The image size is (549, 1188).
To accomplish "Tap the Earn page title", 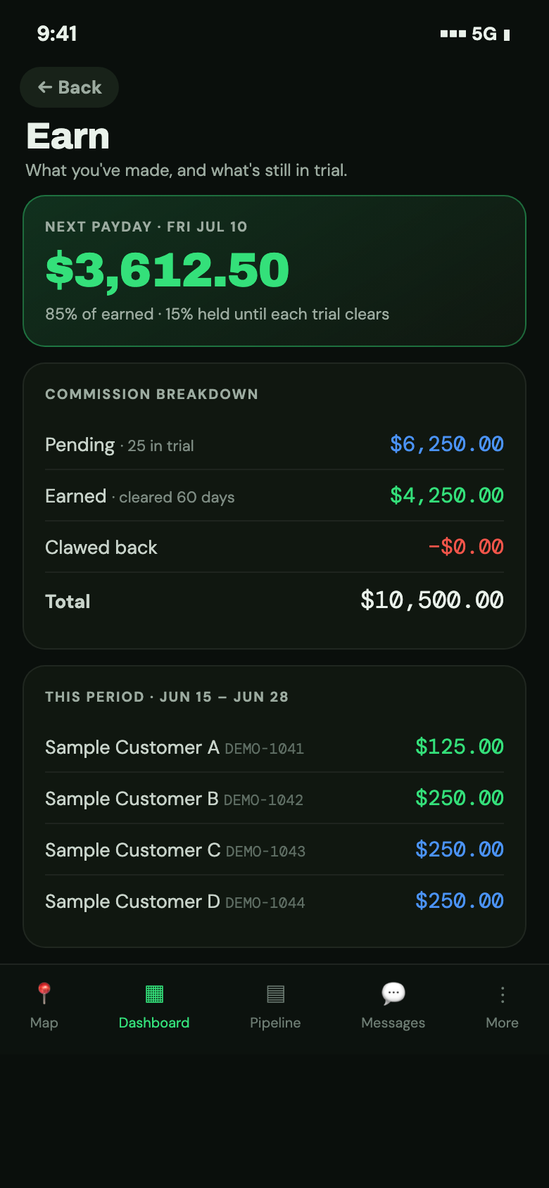I will click(x=68, y=136).
